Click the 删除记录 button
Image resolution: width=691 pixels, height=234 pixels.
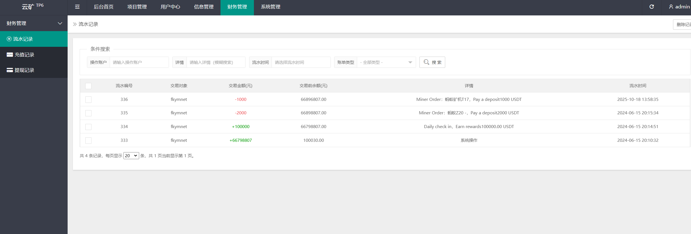(x=683, y=25)
